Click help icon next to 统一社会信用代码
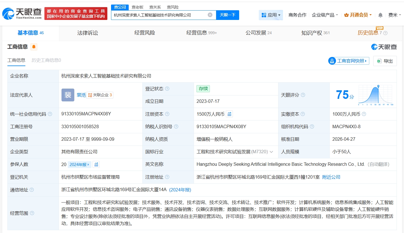 (x=50, y=114)
